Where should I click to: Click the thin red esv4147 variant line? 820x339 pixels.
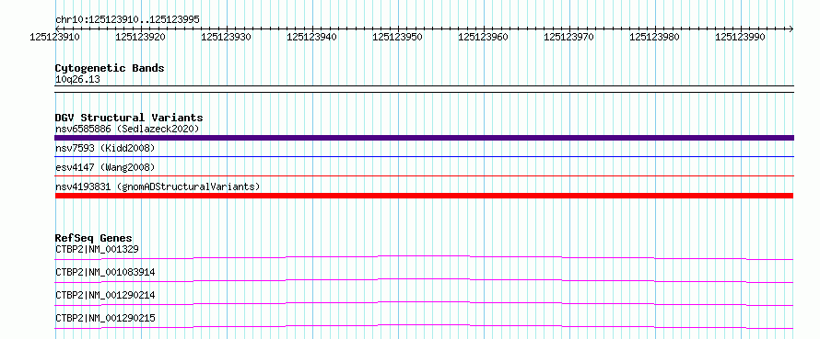[424, 175]
